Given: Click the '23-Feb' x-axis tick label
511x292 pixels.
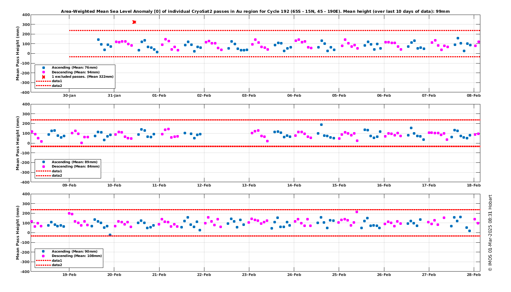Looking at the screenshot, I should [x=249, y=275].
